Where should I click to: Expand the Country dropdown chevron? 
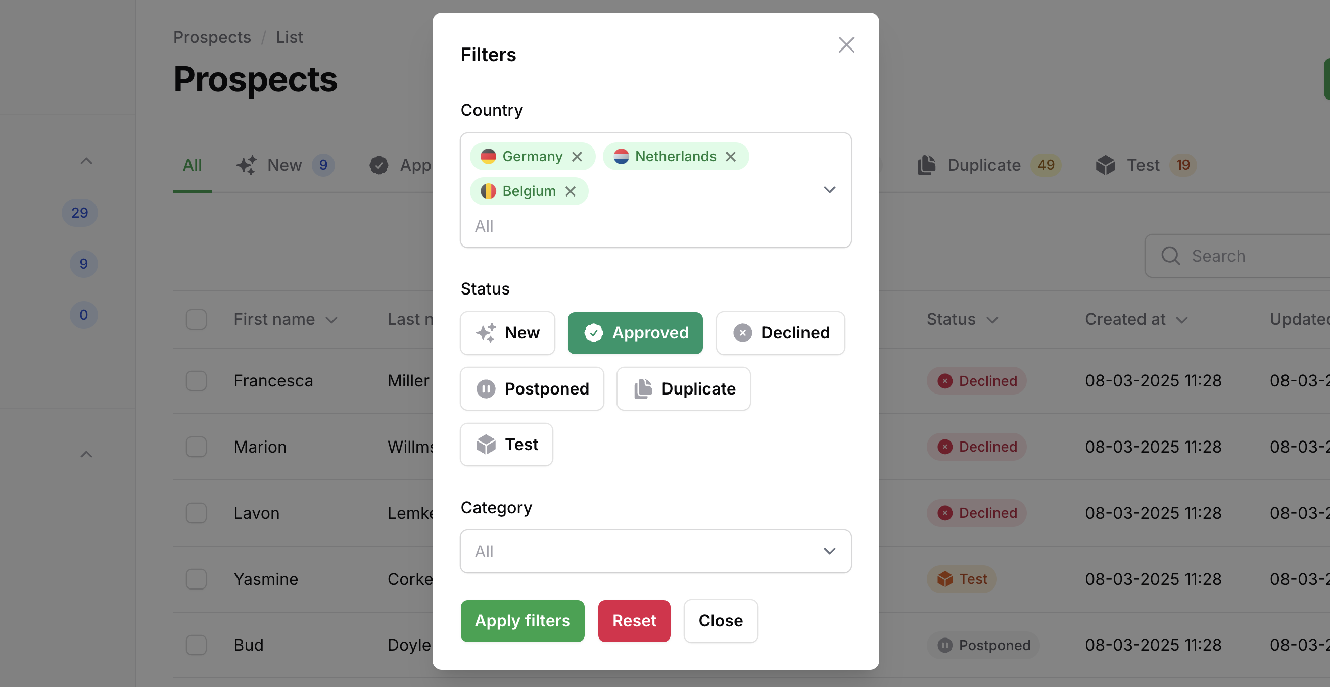tap(829, 190)
